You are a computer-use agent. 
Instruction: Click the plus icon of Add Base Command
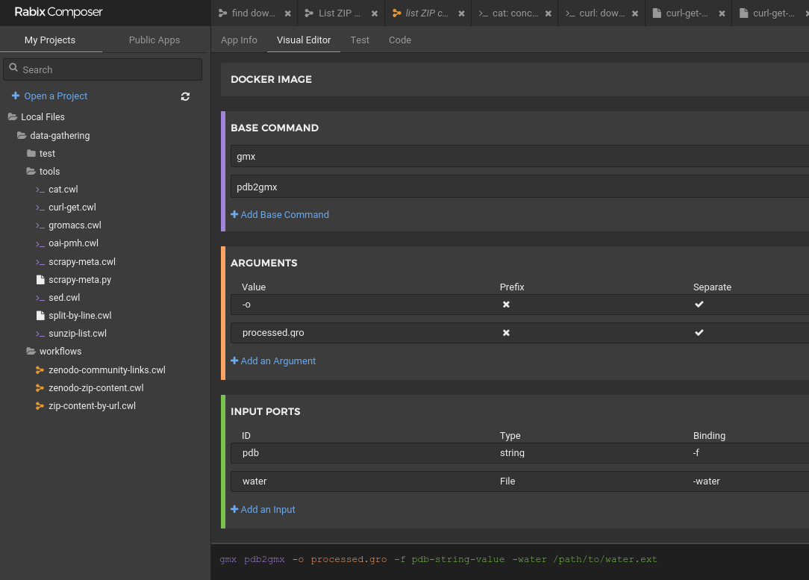[234, 214]
